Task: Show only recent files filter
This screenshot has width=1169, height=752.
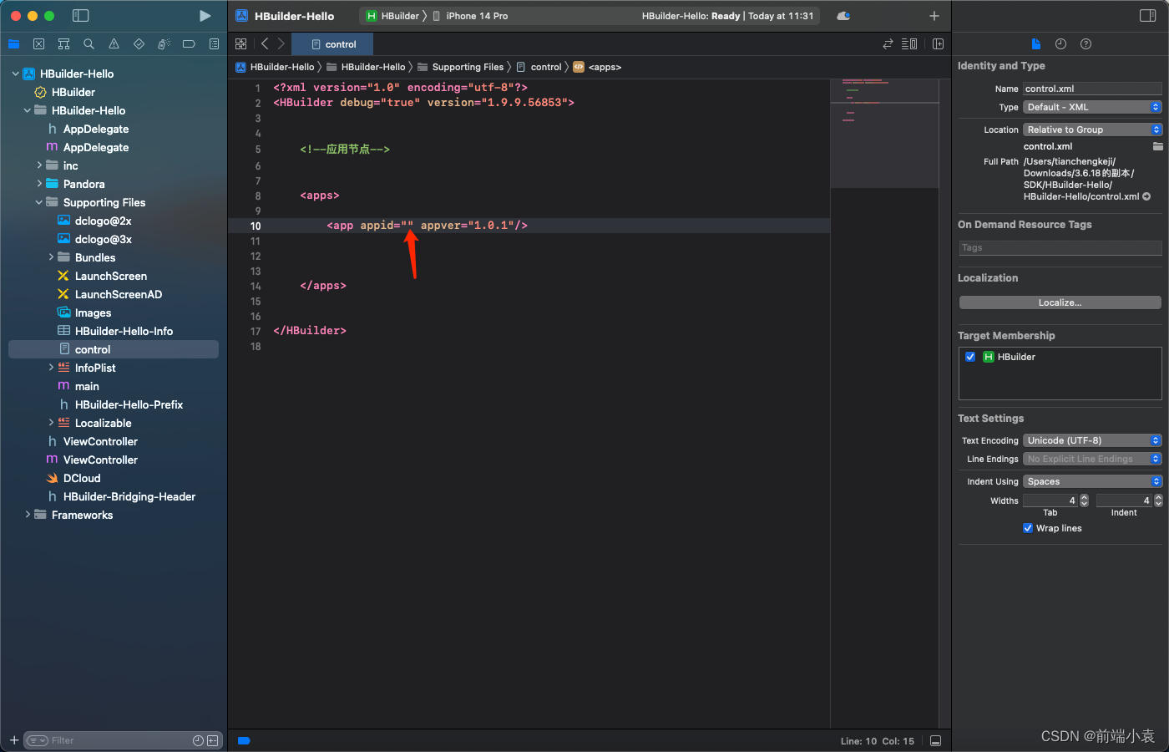Action: click(198, 740)
